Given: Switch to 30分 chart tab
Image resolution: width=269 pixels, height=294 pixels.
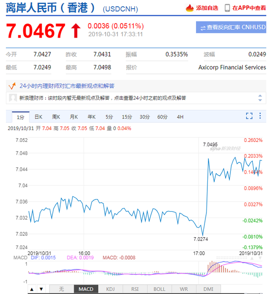Looking at the screenshot, I should point(145,117).
